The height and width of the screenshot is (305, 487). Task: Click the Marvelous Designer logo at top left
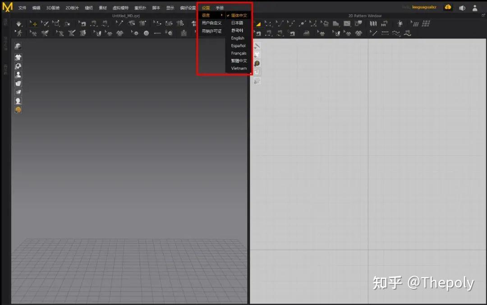[7, 7]
